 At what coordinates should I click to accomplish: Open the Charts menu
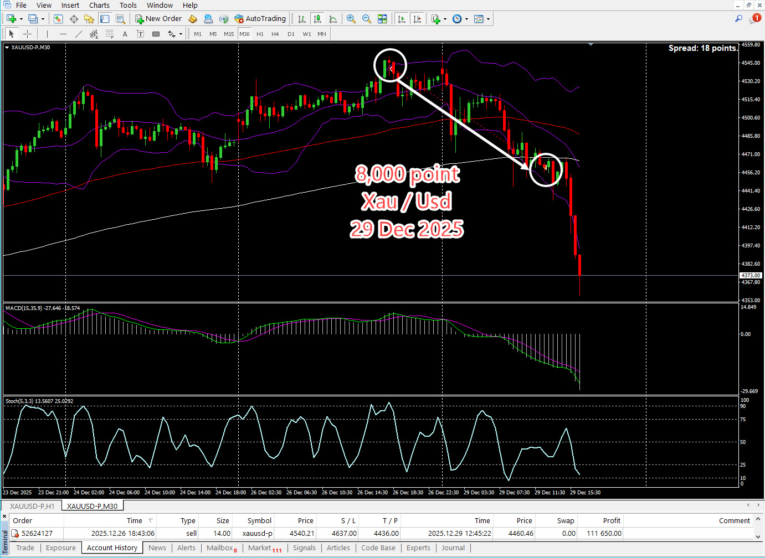pyautogui.click(x=99, y=6)
